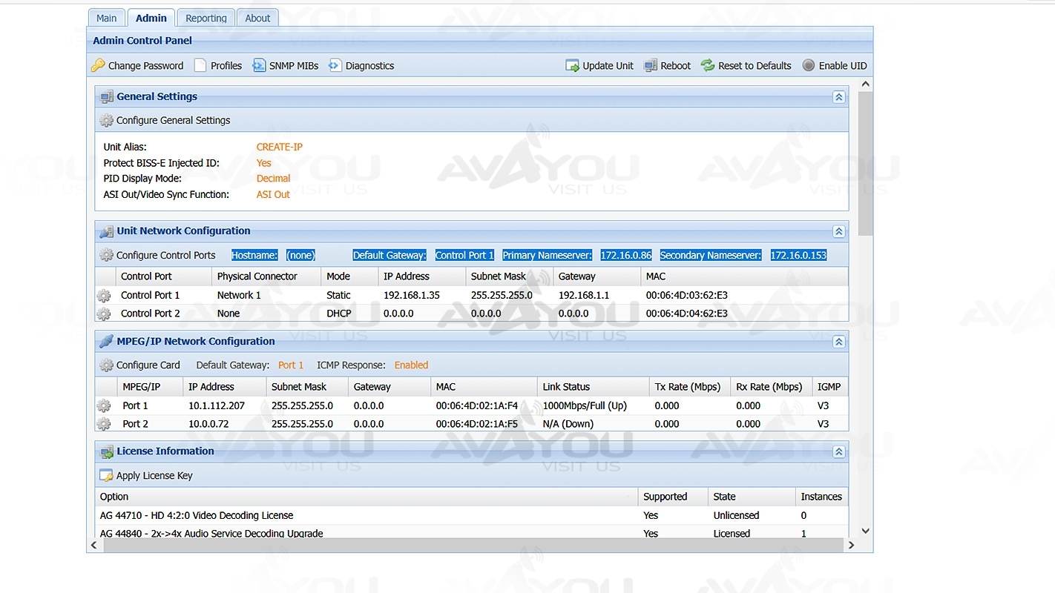1055x593 pixels.
Task: Collapse the License Information section
Action: point(838,451)
